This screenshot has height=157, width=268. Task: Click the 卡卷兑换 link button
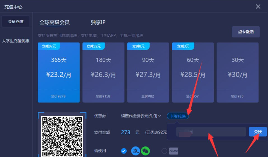(x=178, y=116)
